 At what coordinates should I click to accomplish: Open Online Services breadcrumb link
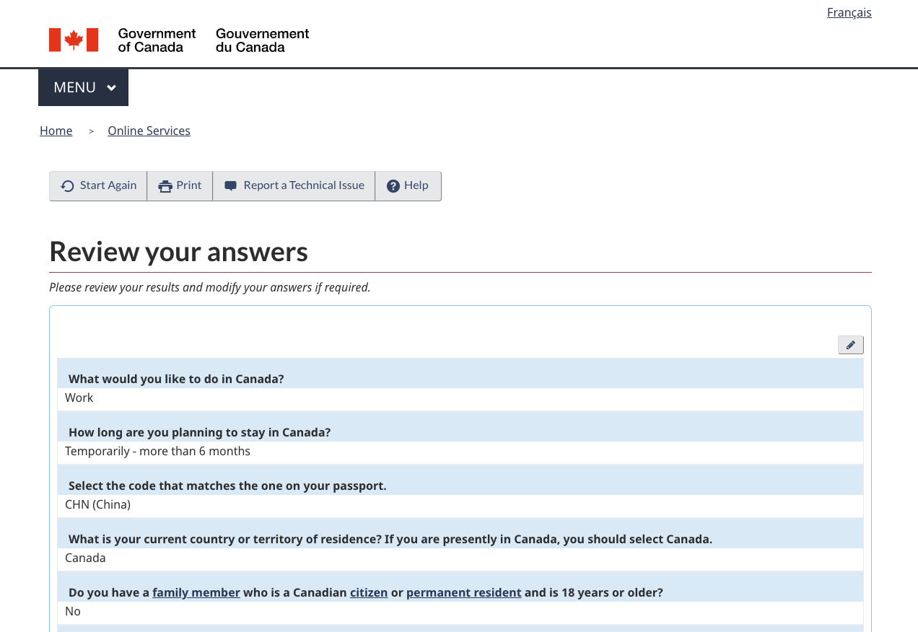coord(149,131)
